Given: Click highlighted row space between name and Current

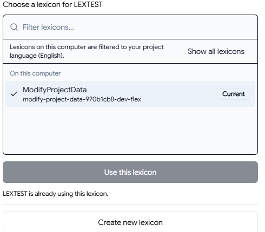Looking at the screenshot, I should click(178, 94).
